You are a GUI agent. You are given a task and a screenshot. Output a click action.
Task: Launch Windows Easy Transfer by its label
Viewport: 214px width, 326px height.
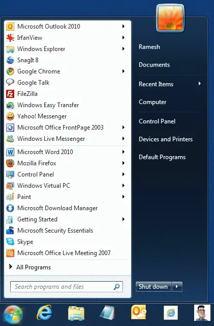coord(48,105)
